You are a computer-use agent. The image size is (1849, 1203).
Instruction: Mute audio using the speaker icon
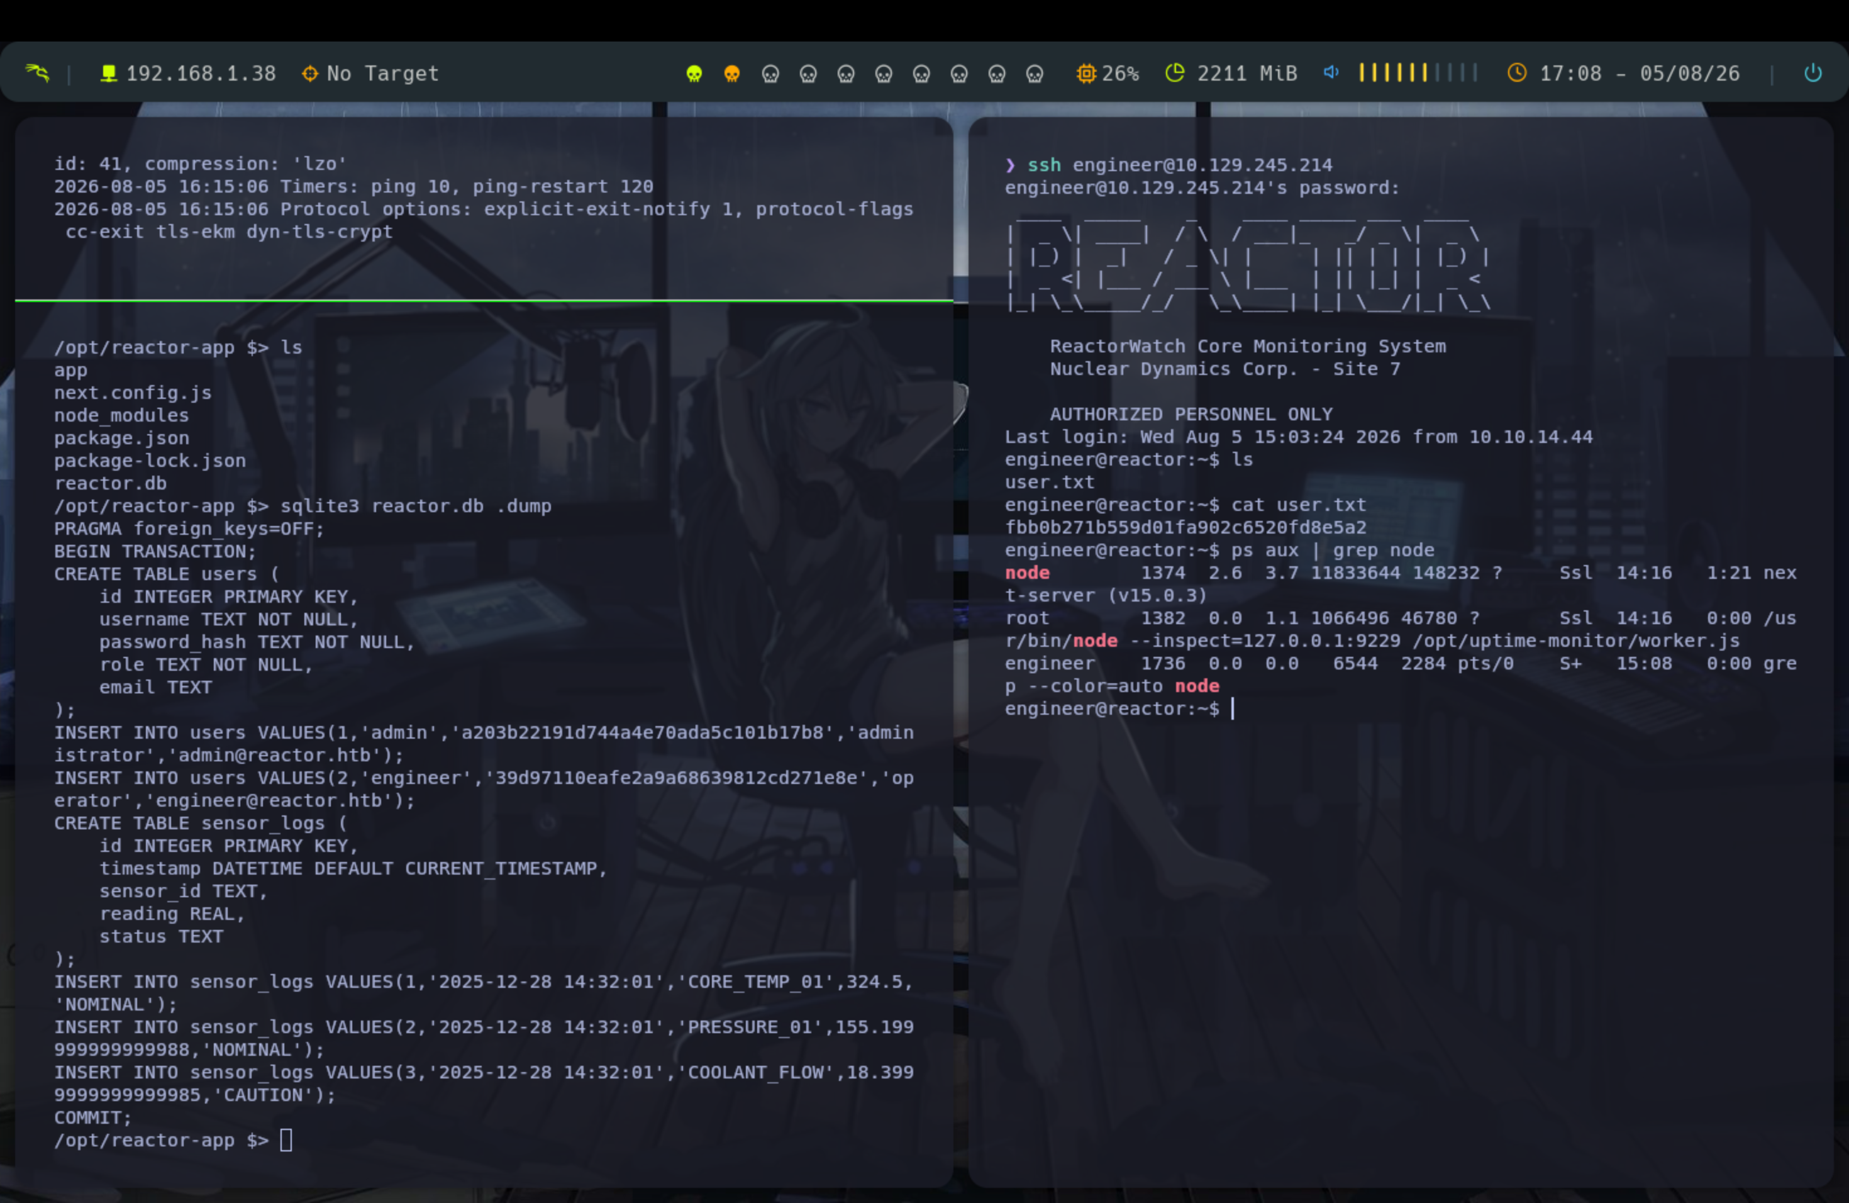tap(1331, 72)
